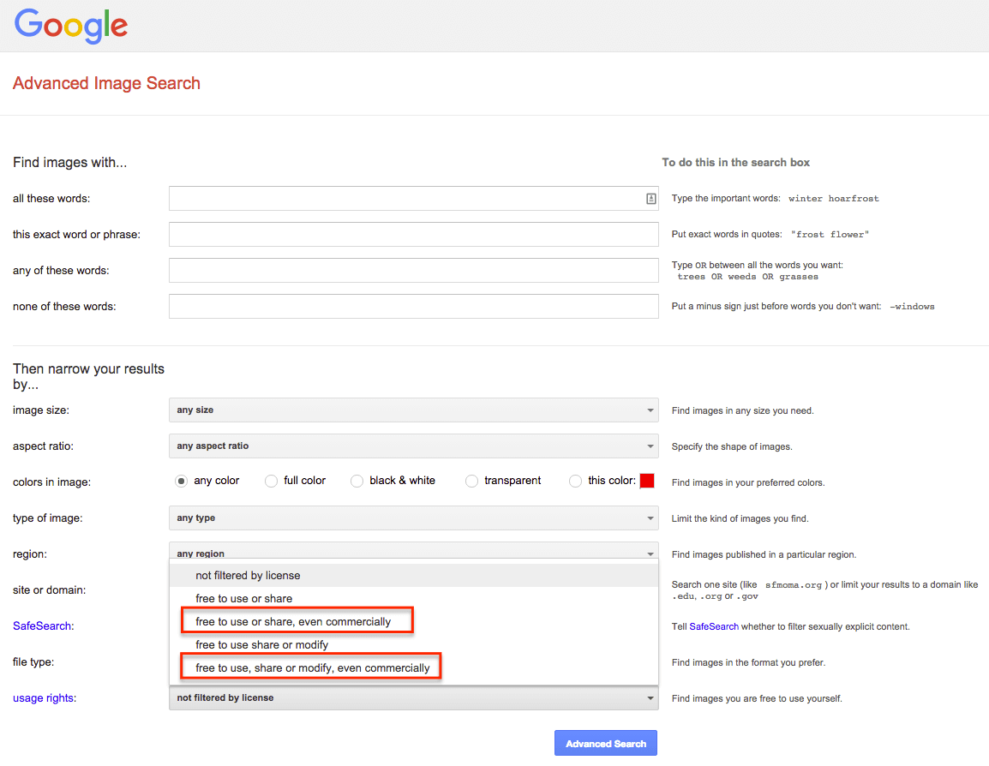Select not filtered by license option in list
This screenshot has width=989, height=766.
click(414, 575)
